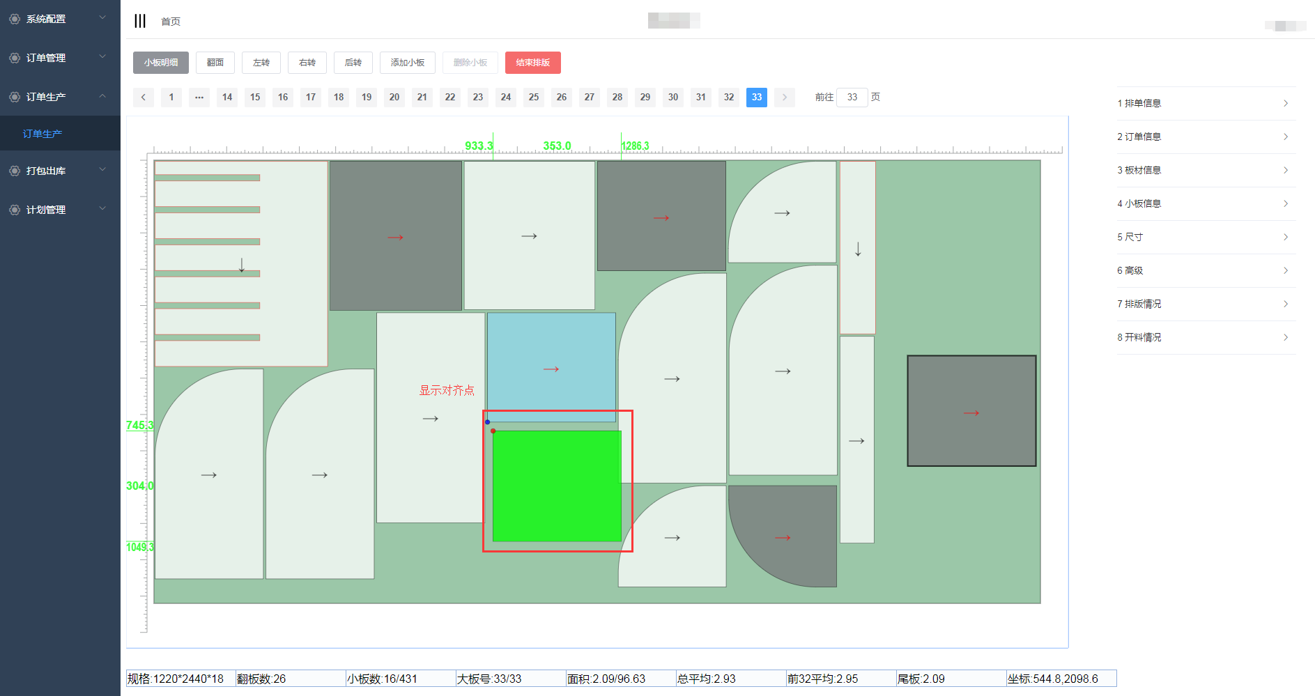Open the 7 排版情况 section
Image resolution: width=1315 pixels, height=696 pixels.
(1206, 304)
